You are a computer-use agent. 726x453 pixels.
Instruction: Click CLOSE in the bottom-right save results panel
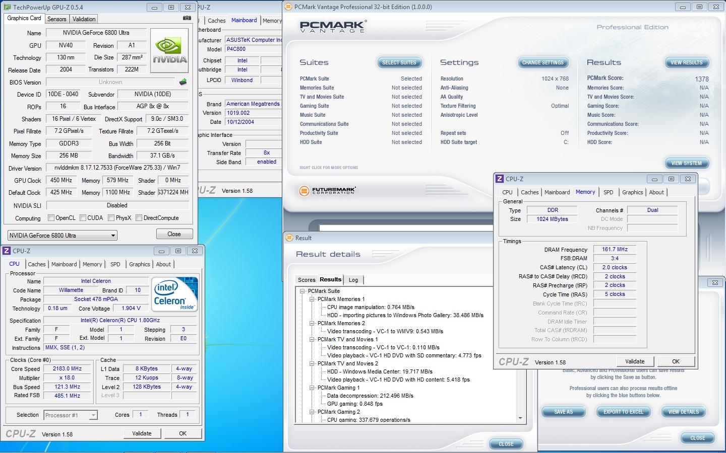[698, 438]
